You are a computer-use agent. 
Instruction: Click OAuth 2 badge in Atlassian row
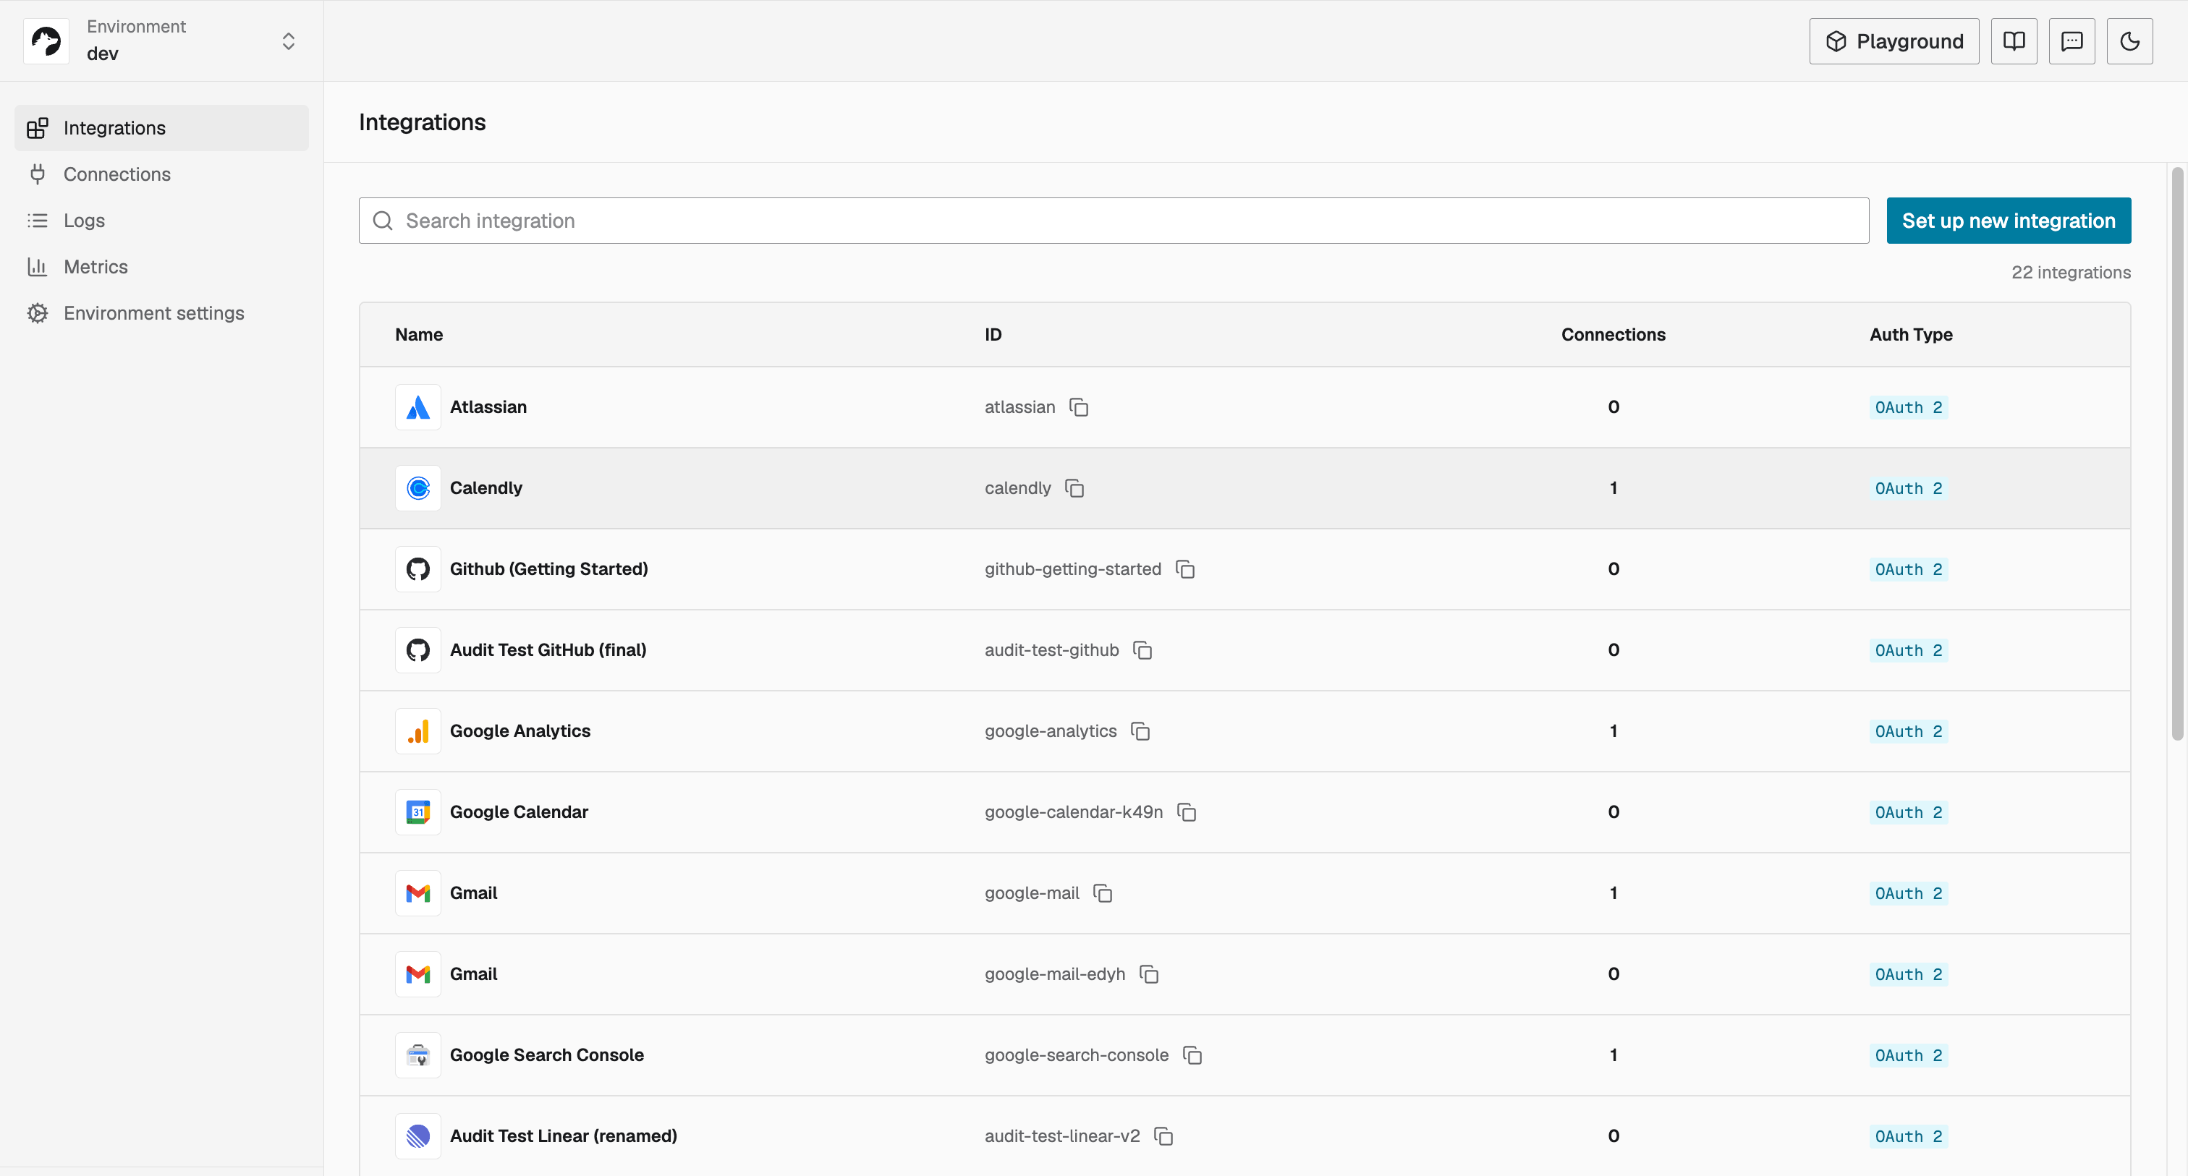click(x=1909, y=408)
